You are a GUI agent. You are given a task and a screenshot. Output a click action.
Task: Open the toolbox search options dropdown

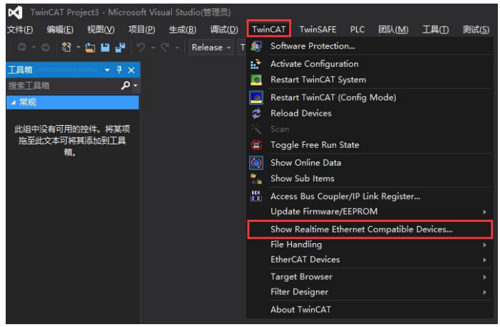[136, 85]
